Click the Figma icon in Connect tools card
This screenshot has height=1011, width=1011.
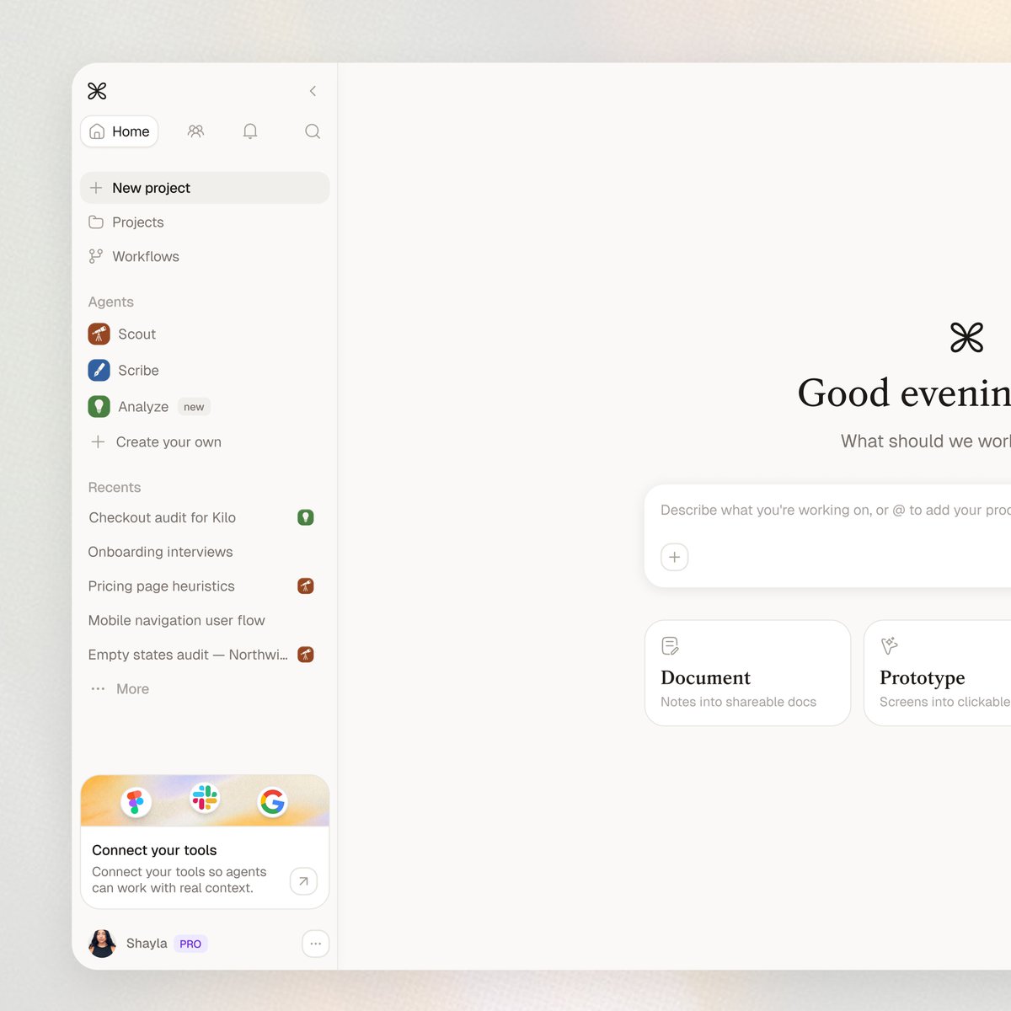(136, 801)
